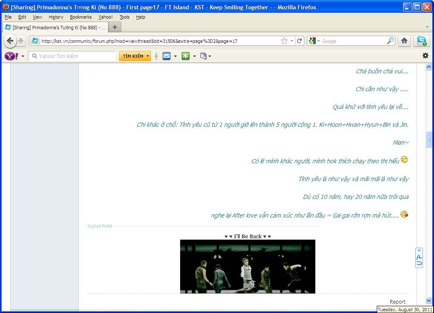This screenshot has height=313, width=434.
Task: Open the File menu
Action: pyautogui.click(x=8, y=17)
